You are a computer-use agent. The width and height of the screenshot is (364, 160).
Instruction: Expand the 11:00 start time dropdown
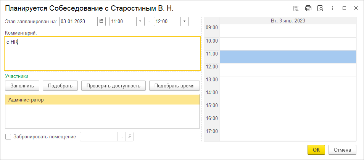140,22
